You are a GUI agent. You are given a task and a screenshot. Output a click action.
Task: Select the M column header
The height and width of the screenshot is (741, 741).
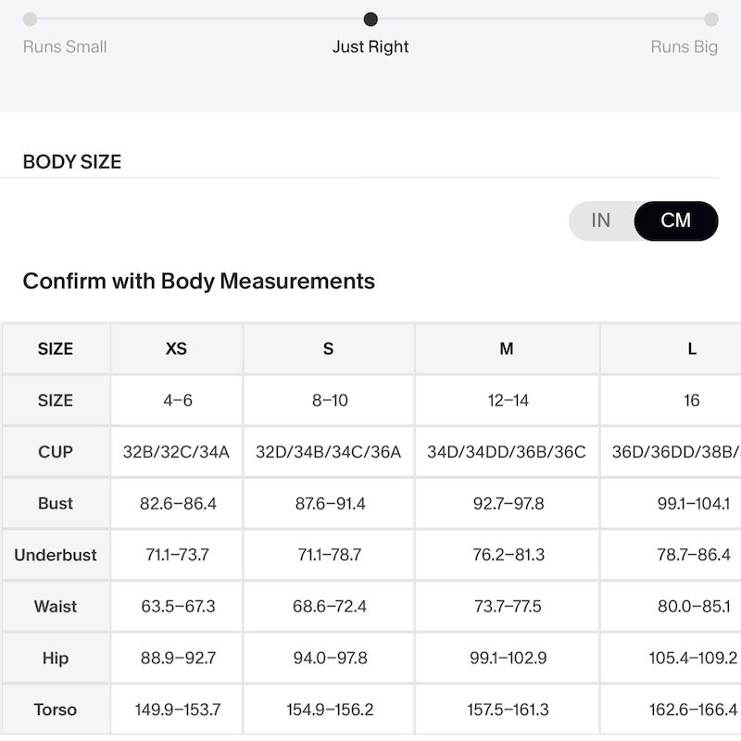tap(507, 349)
